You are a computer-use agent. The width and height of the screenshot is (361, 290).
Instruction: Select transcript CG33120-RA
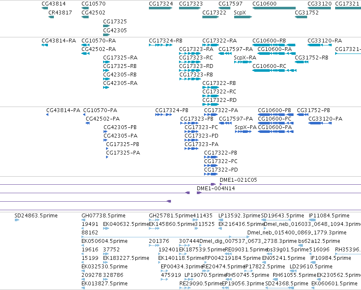[319, 45]
